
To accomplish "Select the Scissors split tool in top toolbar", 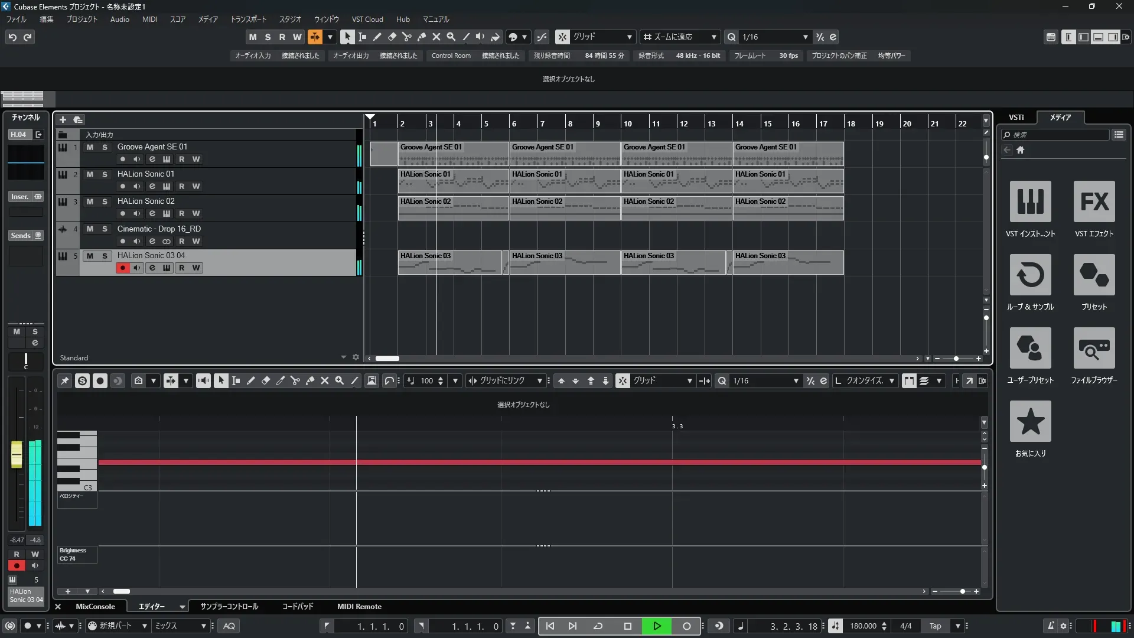I will coord(406,37).
